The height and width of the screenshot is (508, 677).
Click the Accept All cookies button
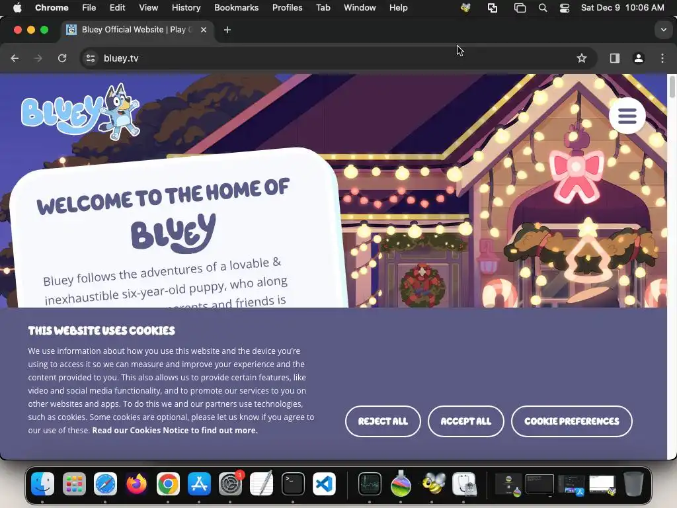click(466, 421)
